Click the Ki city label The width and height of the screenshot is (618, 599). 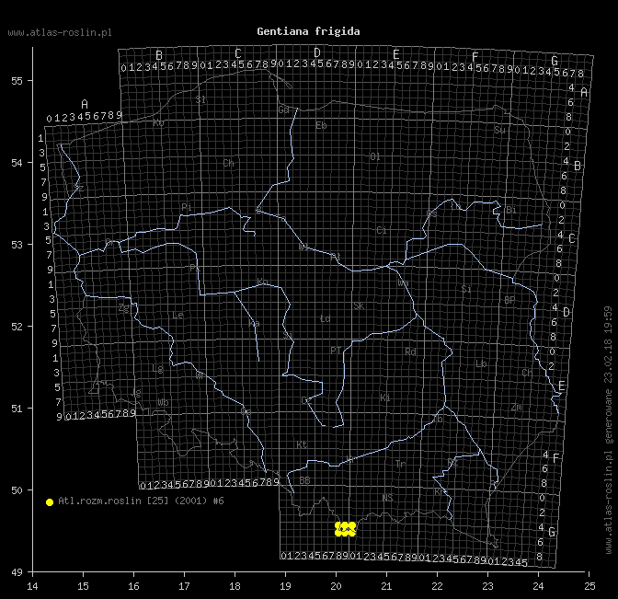pos(385,397)
